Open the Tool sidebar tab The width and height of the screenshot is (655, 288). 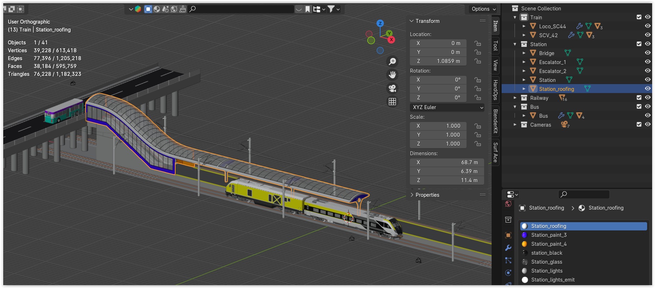pyautogui.click(x=496, y=45)
